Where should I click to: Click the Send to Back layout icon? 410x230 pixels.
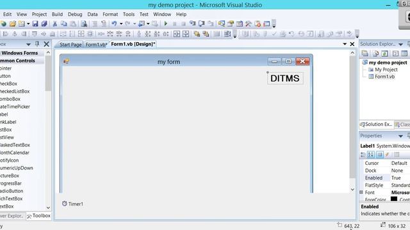point(206,34)
